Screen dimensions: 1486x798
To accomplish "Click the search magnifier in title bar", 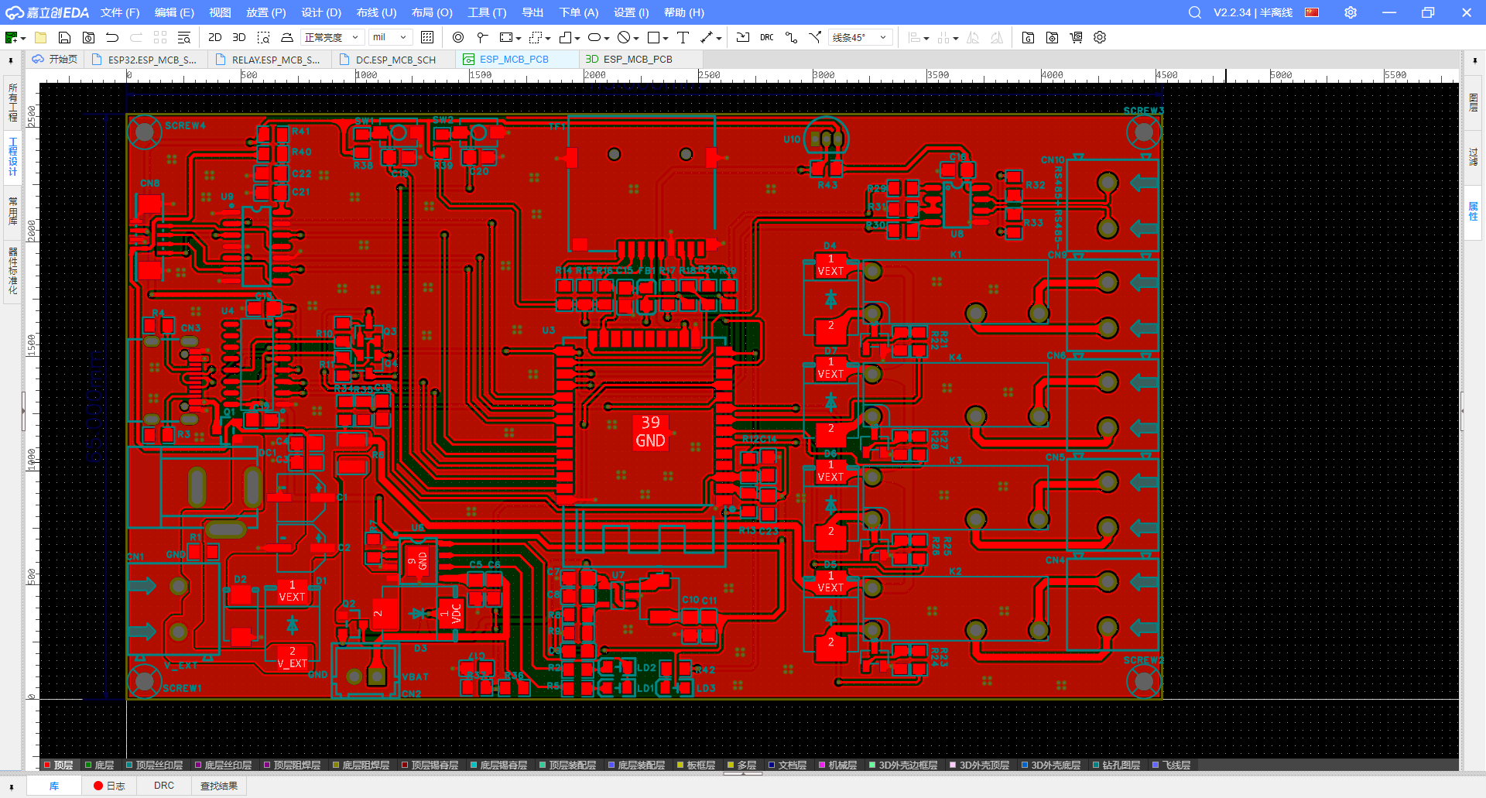I will (x=1195, y=12).
